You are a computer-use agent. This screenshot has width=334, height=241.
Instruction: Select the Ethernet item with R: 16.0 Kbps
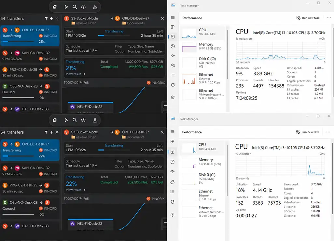pos(203,78)
